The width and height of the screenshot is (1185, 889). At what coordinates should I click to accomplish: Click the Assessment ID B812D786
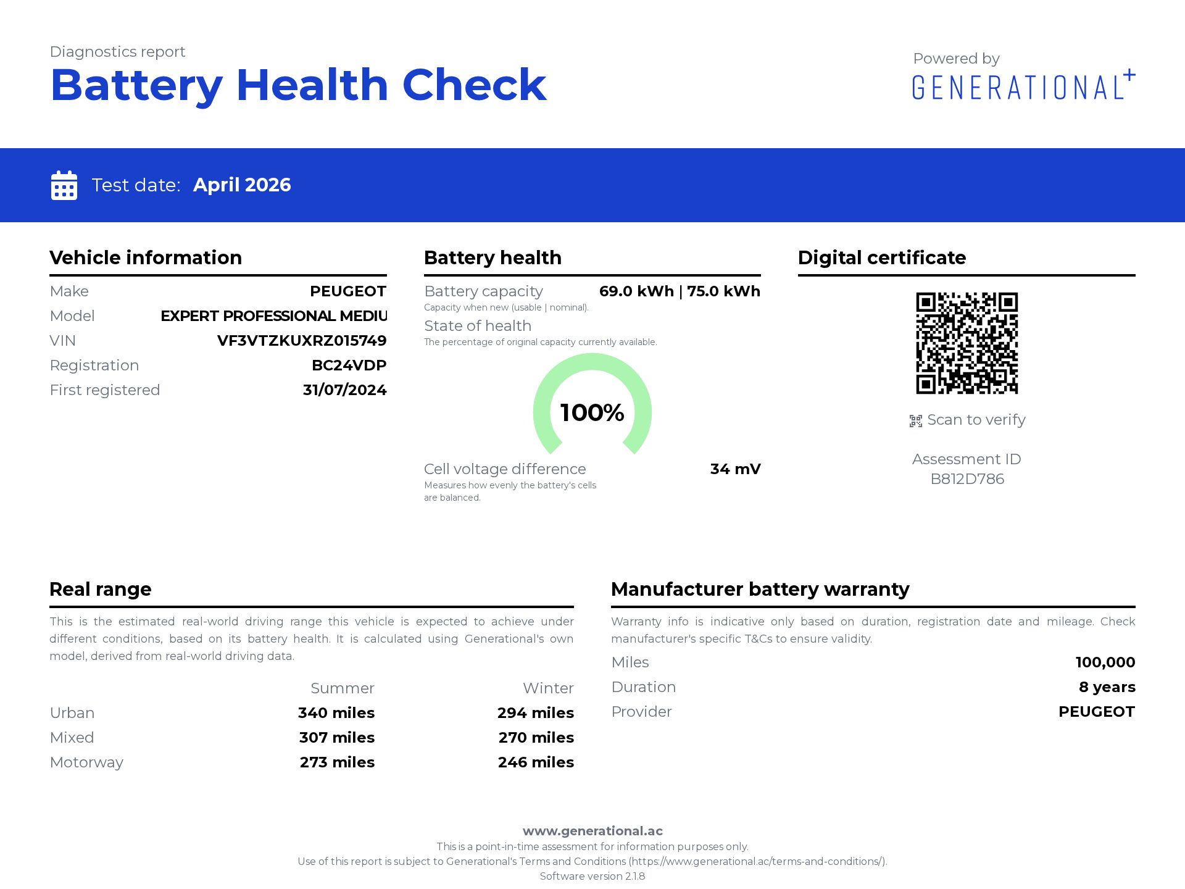967,478
